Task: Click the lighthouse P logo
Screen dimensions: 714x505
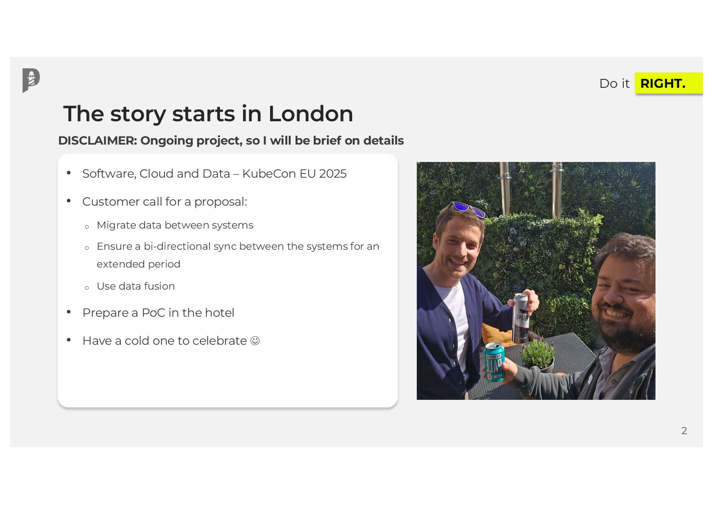Action: (31, 80)
